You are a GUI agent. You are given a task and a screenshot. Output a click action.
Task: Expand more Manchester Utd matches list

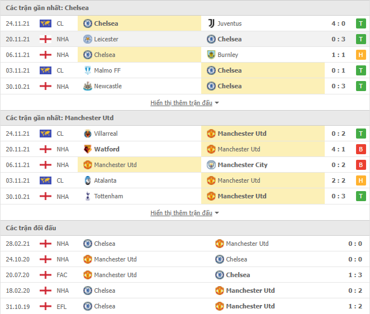pyautogui.click(x=182, y=213)
